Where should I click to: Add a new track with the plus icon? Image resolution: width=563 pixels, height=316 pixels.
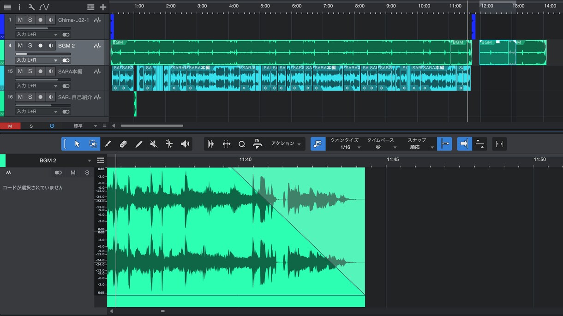coord(103,7)
